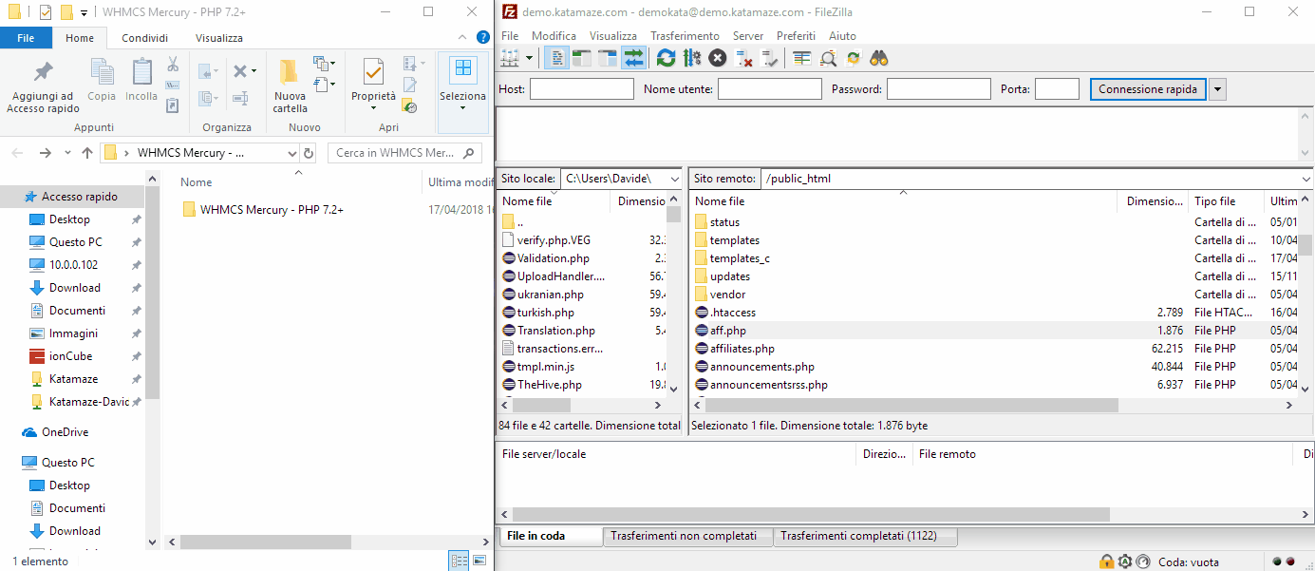Refresh the Explorer address bar
Viewport: 1315px width, 571px height.
click(x=309, y=153)
